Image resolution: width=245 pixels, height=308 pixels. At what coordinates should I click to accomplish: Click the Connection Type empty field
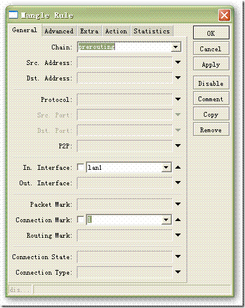click(x=125, y=272)
